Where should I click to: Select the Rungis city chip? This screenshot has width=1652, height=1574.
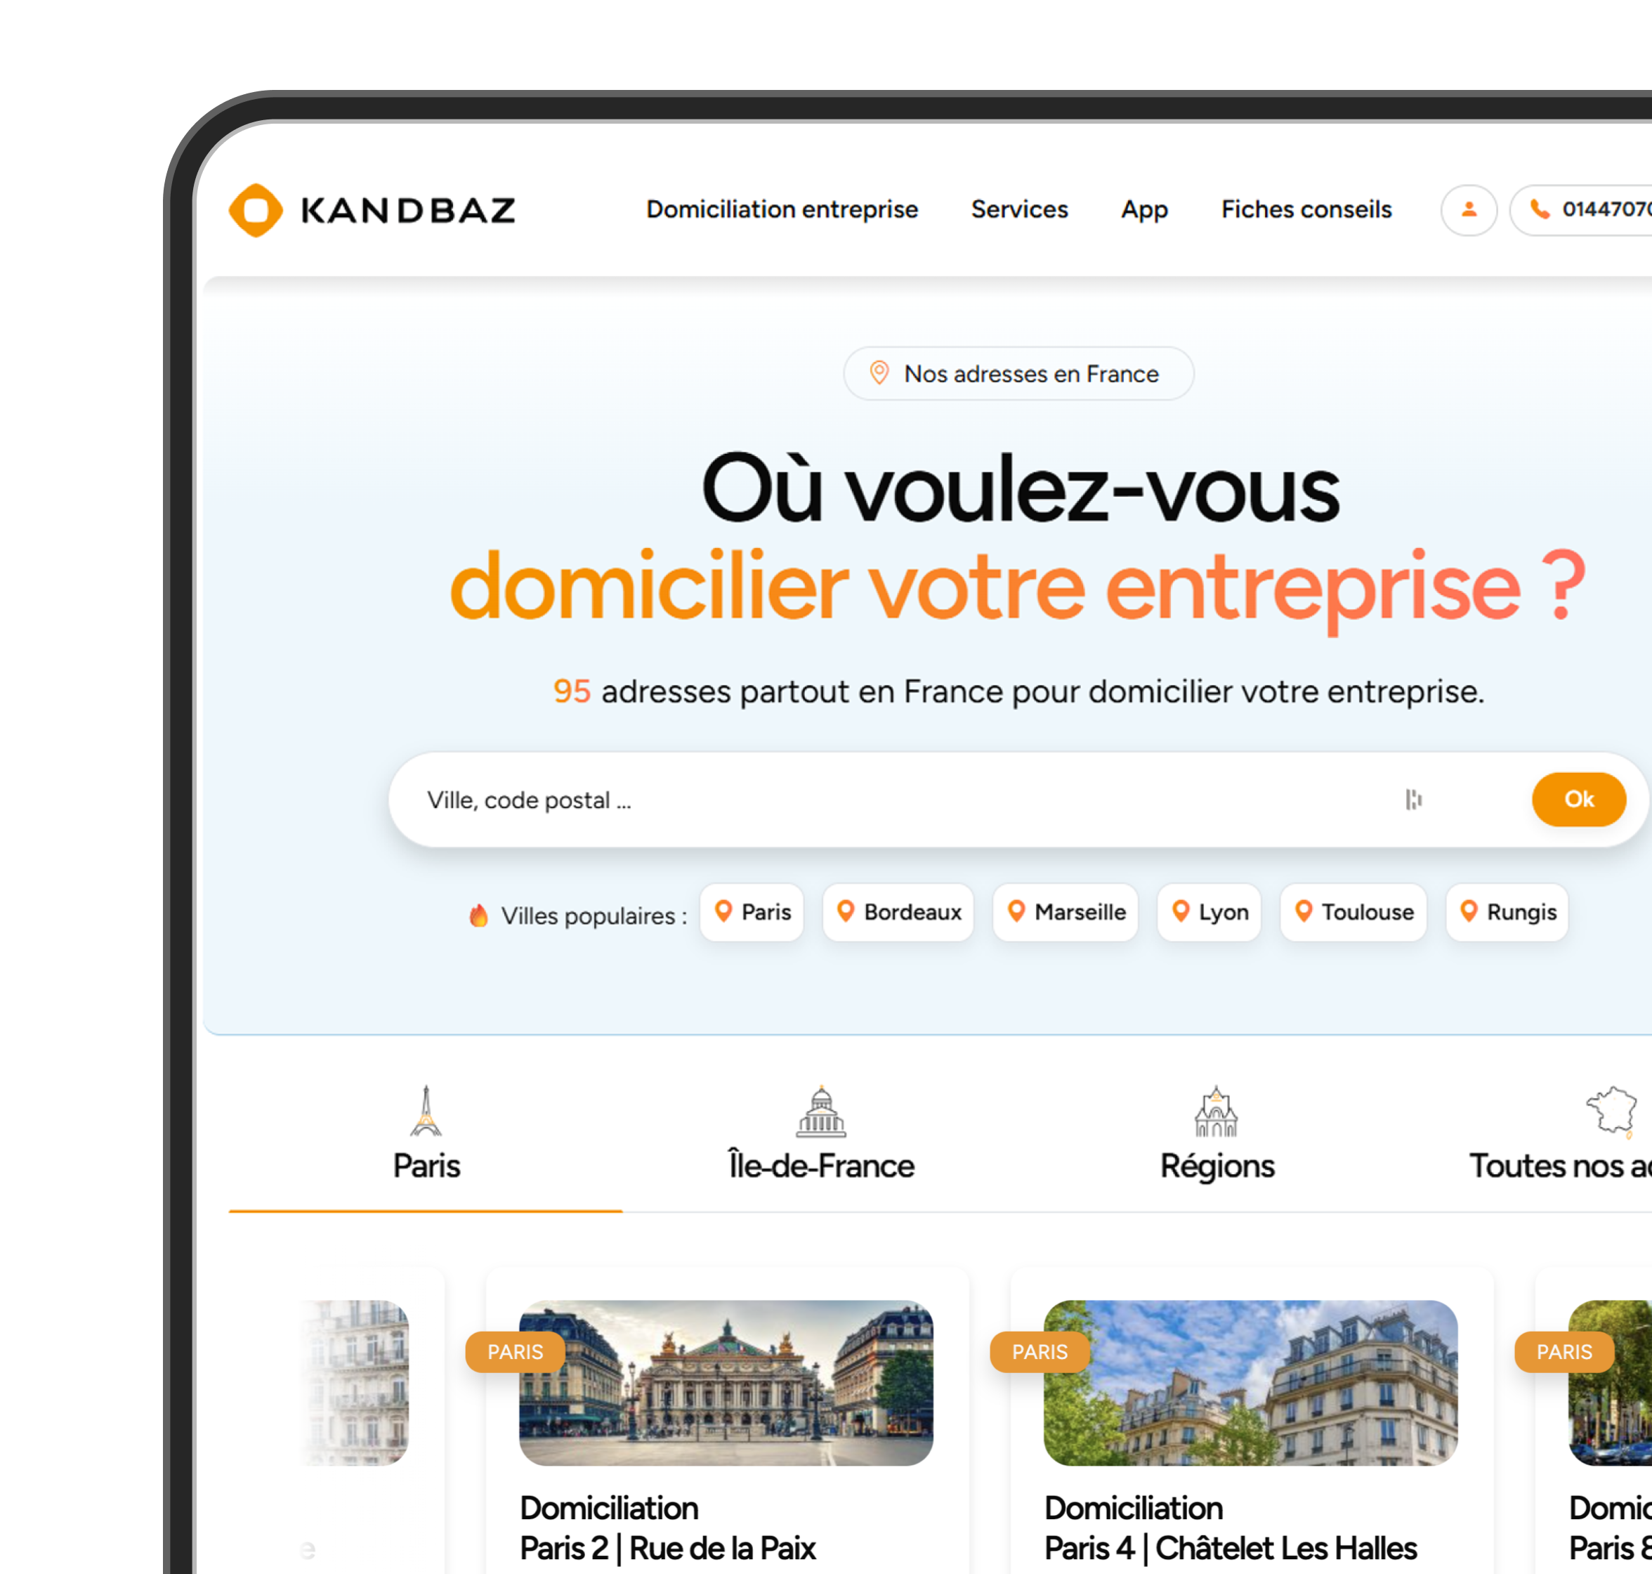[x=1506, y=912]
